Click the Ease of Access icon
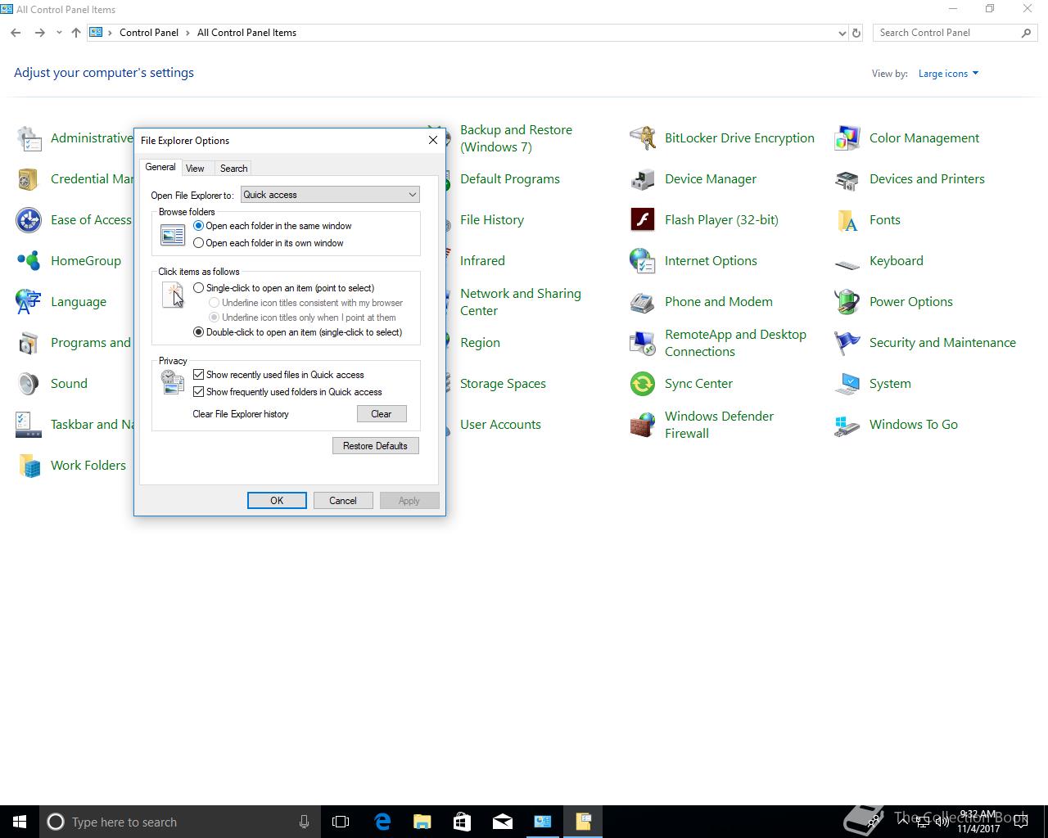1048x838 pixels. click(x=29, y=220)
